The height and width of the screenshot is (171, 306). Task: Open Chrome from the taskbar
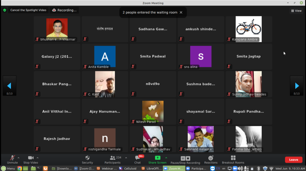pyautogui.click(x=20, y=168)
